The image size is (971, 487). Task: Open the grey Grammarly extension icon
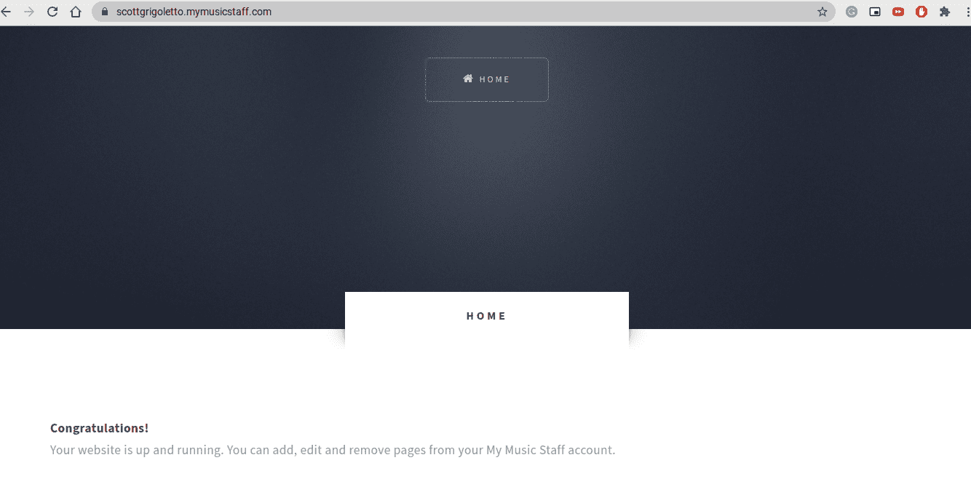(852, 12)
